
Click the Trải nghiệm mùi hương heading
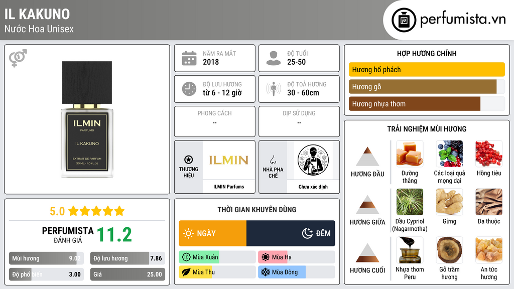(427, 129)
